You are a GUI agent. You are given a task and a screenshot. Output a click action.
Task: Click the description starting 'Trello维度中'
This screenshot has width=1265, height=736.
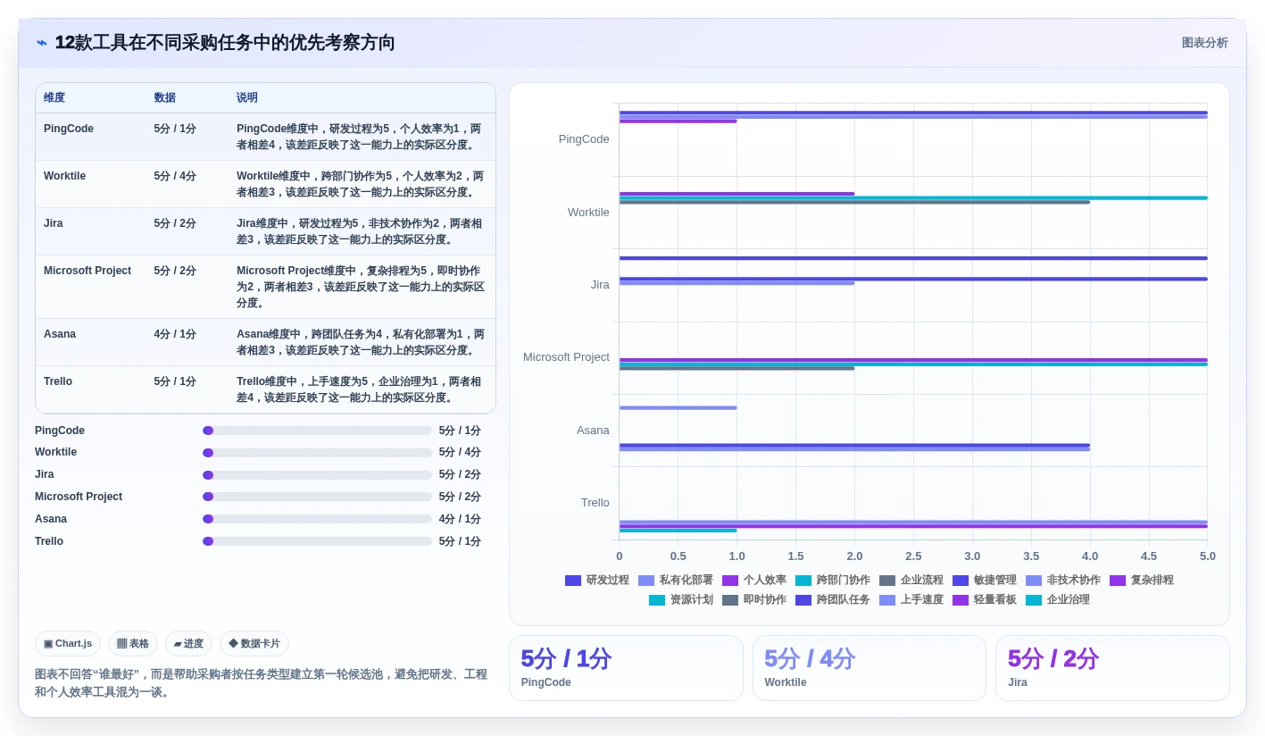pos(361,389)
